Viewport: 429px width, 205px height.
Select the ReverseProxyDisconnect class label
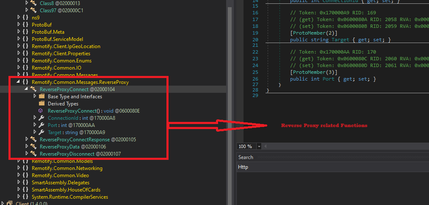[x=67, y=154]
